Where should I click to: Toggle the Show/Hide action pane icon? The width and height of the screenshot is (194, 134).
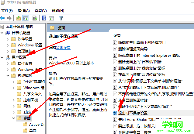pos(51,18)
